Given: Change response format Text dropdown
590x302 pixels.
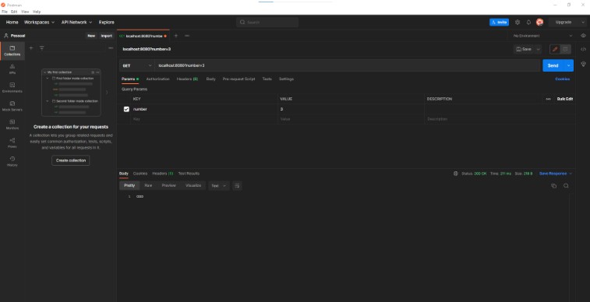Looking at the screenshot, I should coord(218,185).
